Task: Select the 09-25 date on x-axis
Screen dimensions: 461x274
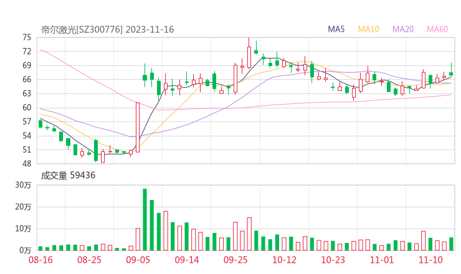Action: [x=235, y=259]
